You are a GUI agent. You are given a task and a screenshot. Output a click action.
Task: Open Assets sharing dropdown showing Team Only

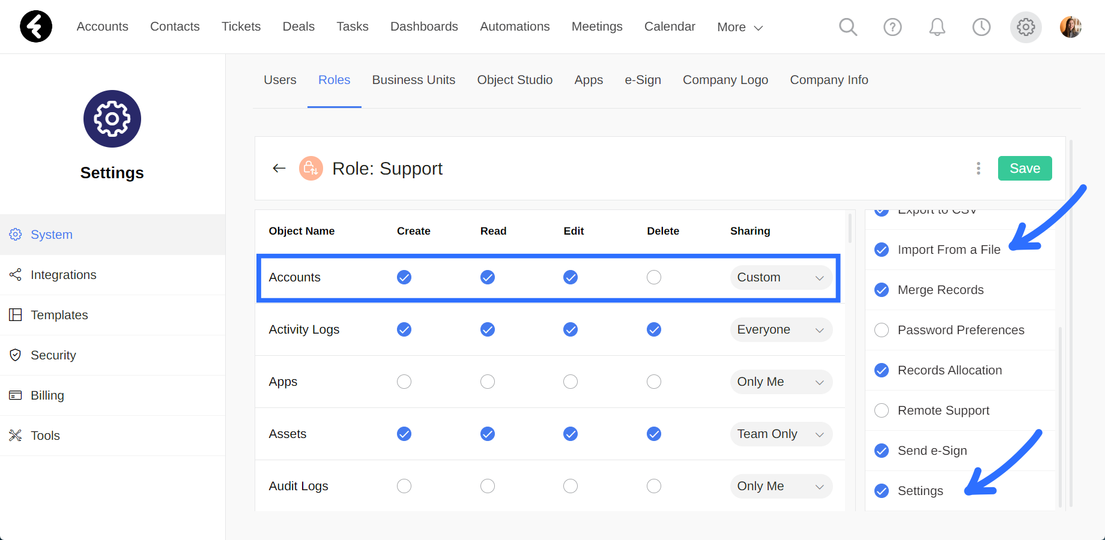pyautogui.click(x=781, y=434)
